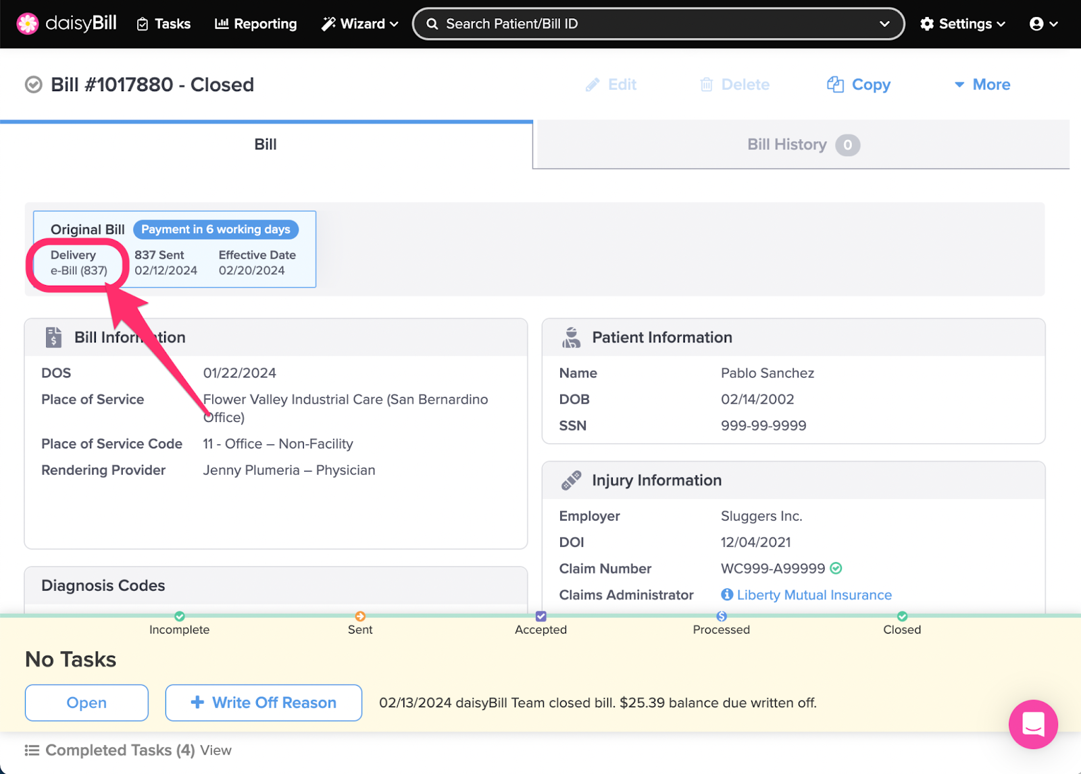Image resolution: width=1081 pixels, height=774 pixels.
Task: Open the pink chat support bubble
Action: point(1032,725)
